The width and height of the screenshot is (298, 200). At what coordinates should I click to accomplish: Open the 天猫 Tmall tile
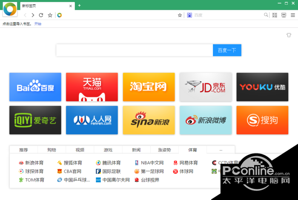pyautogui.click(x=92, y=87)
